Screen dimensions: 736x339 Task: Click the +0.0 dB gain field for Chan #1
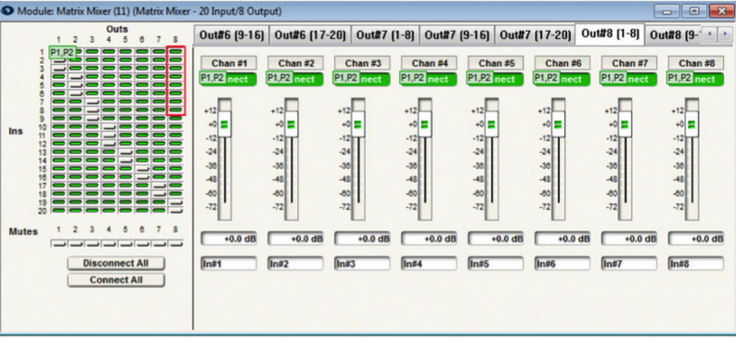point(228,239)
